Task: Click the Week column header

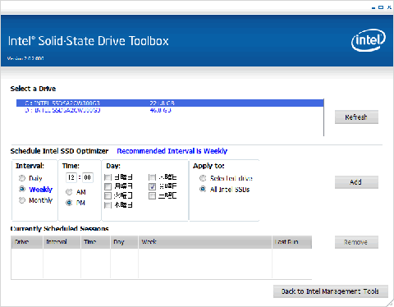Action: 205,242
